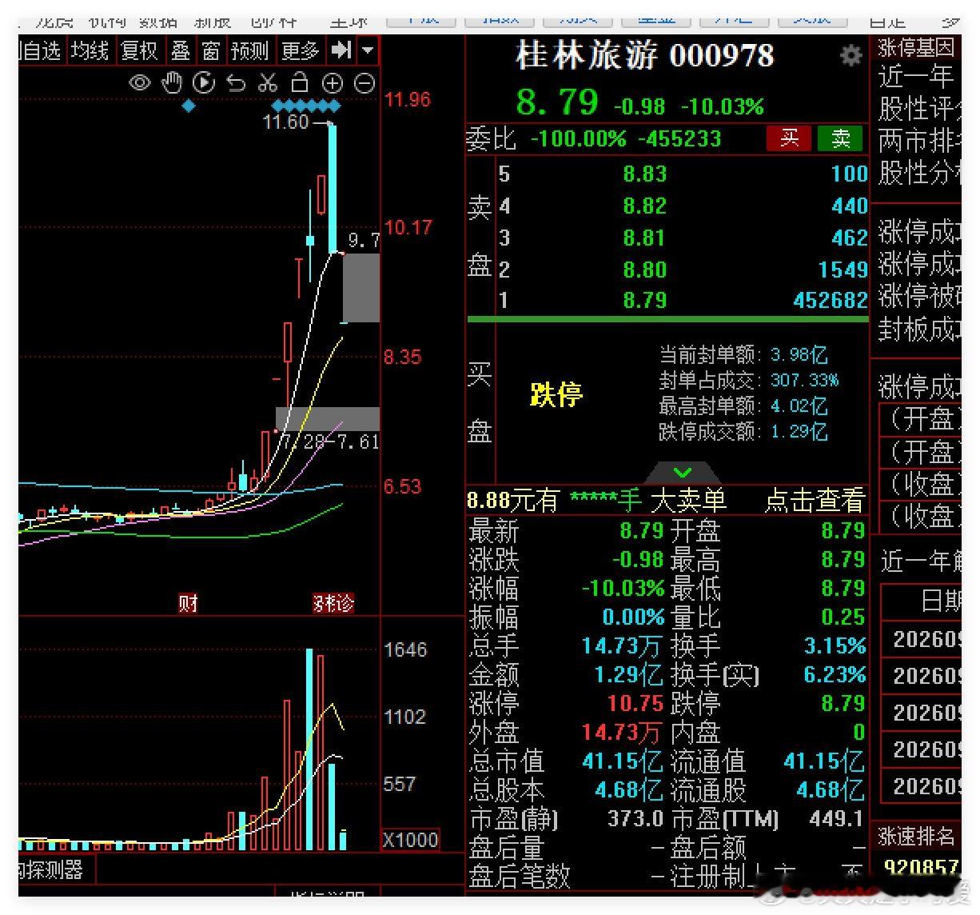
Task: Select sell level 3 price 8.81
Action: 644,238
